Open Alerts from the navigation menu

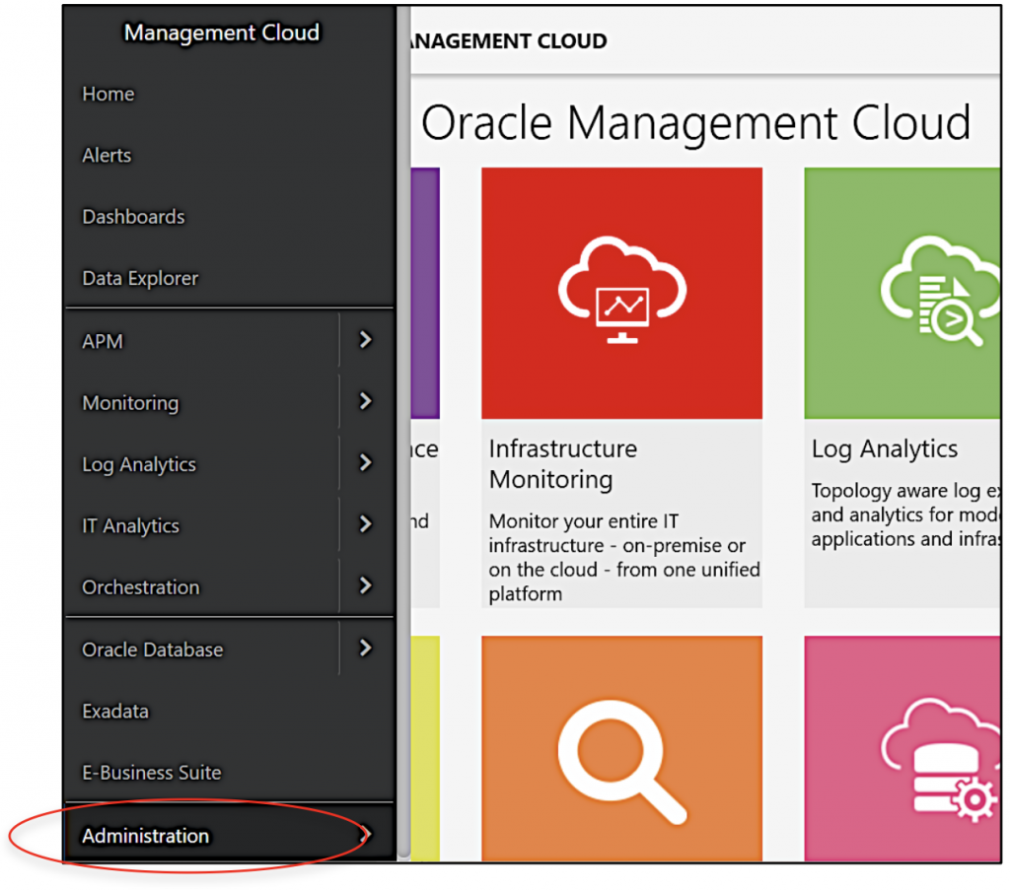(x=106, y=155)
